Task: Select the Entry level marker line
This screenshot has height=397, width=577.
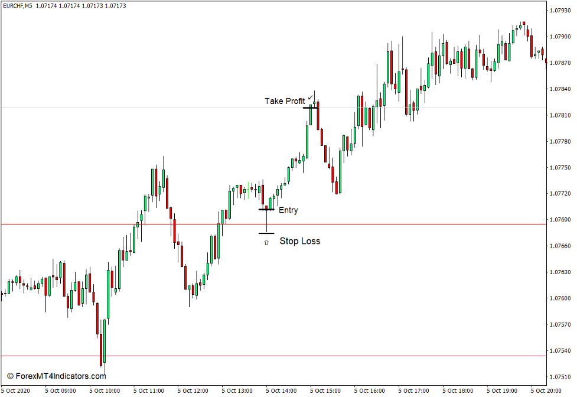Action: (266, 210)
